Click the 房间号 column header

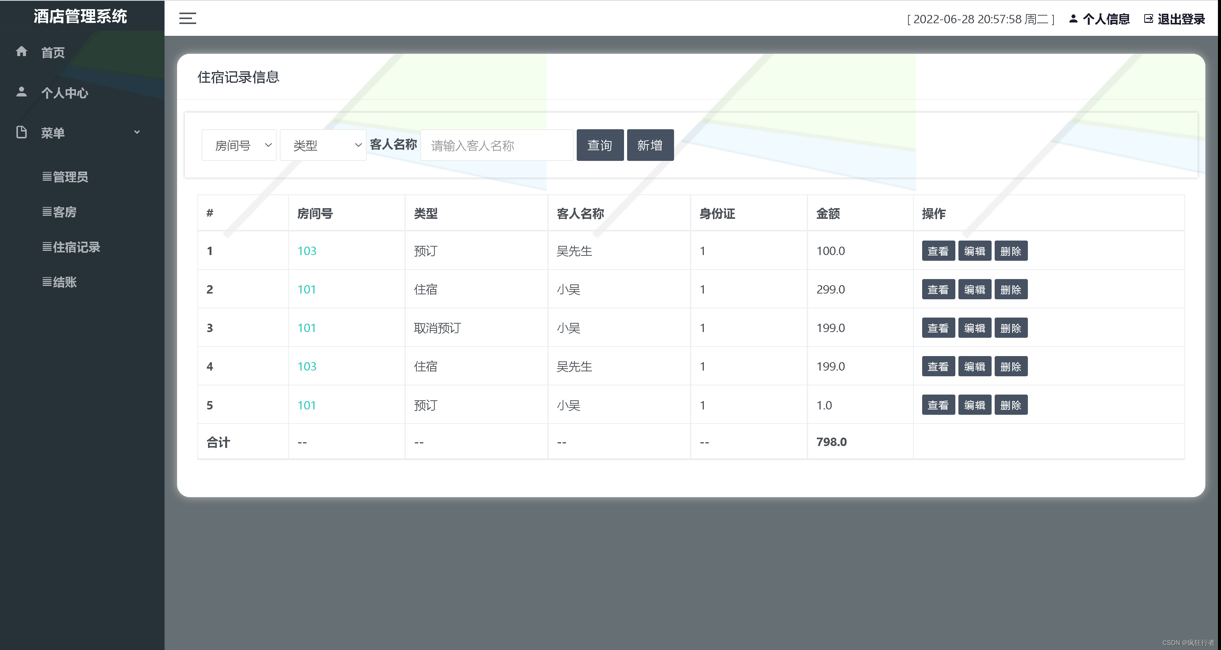coord(315,213)
